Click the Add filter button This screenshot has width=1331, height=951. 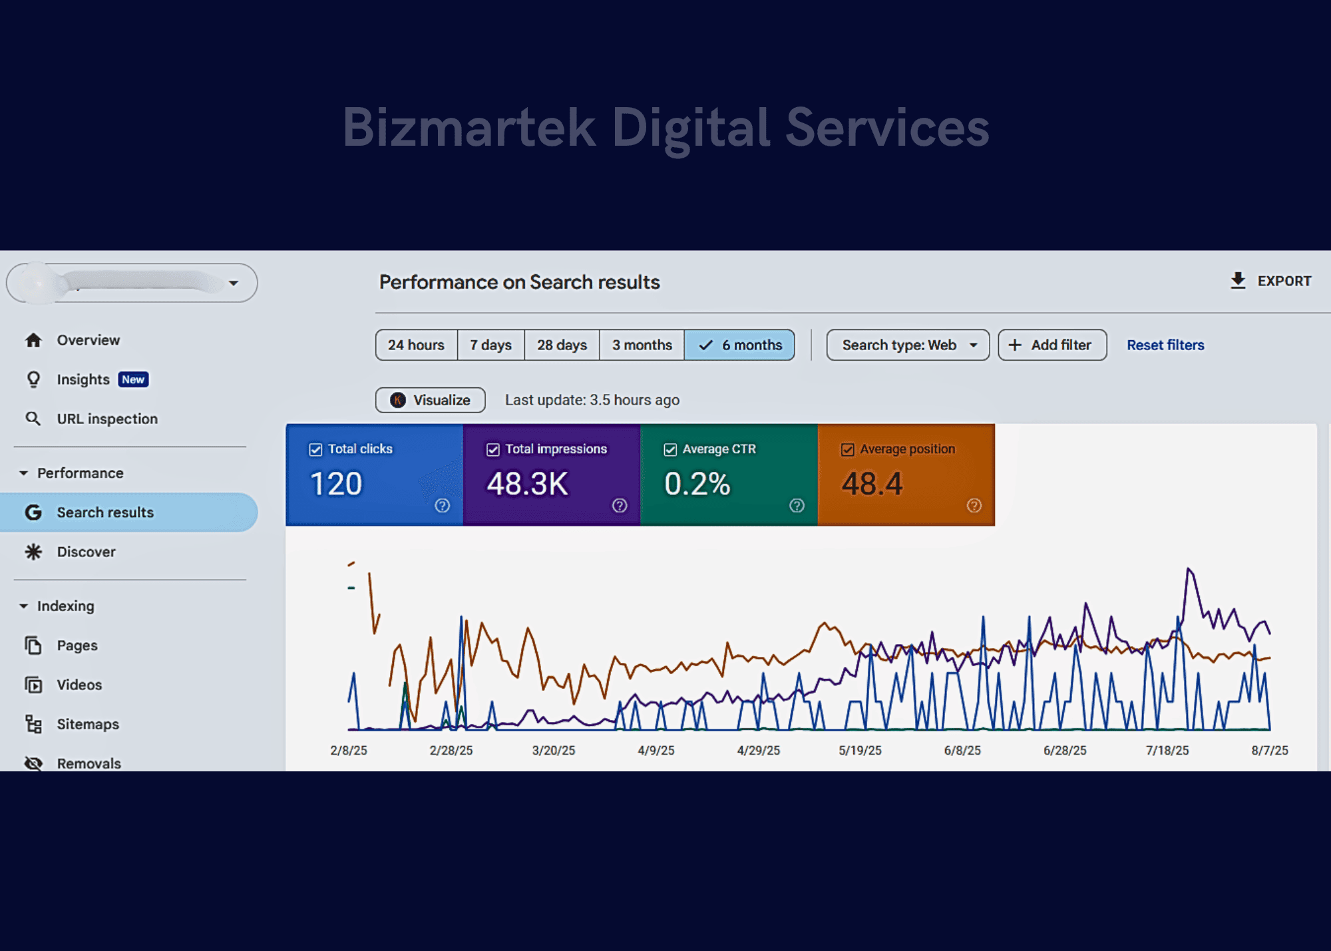click(1052, 345)
